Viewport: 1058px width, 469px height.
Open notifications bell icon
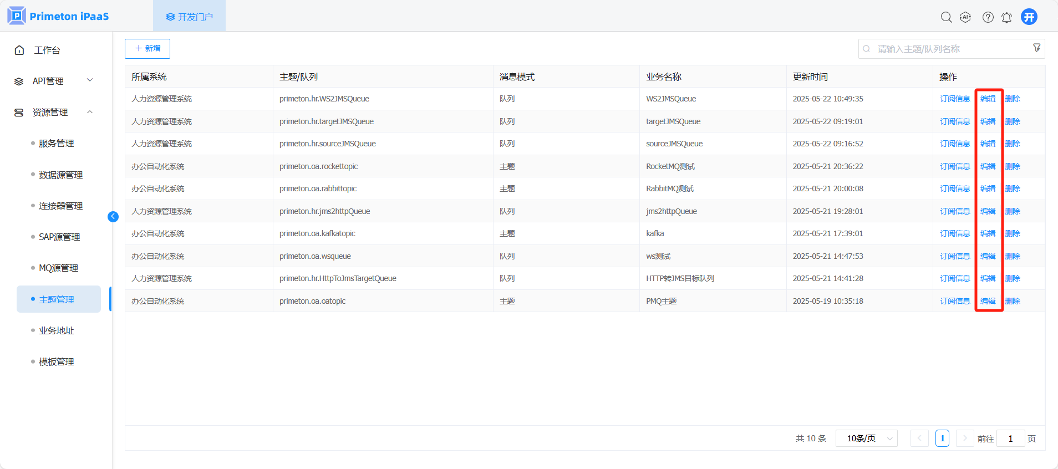pyautogui.click(x=1006, y=17)
